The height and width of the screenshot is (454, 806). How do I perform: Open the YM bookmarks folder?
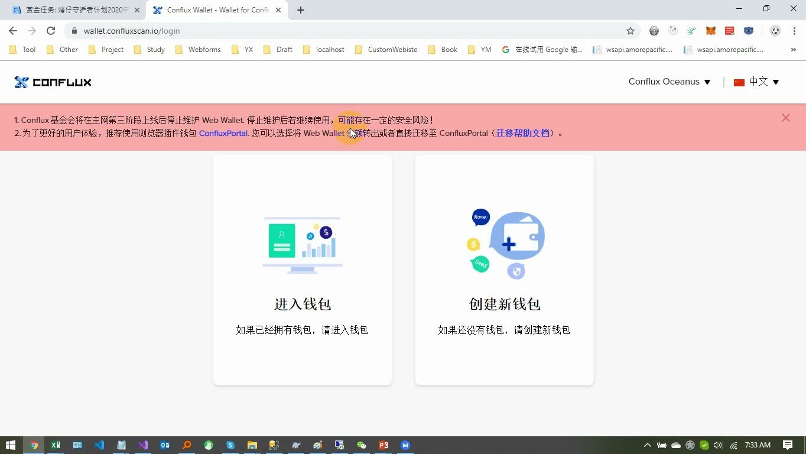pos(480,50)
